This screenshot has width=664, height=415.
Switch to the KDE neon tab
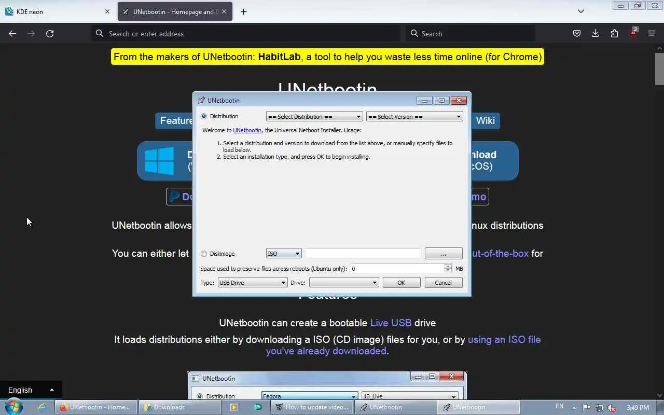pyautogui.click(x=57, y=11)
